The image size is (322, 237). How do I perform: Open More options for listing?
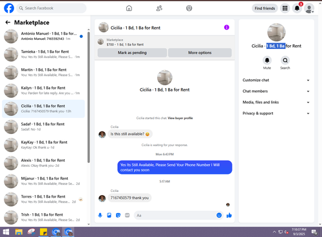pyautogui.click(x=200, y=53)
